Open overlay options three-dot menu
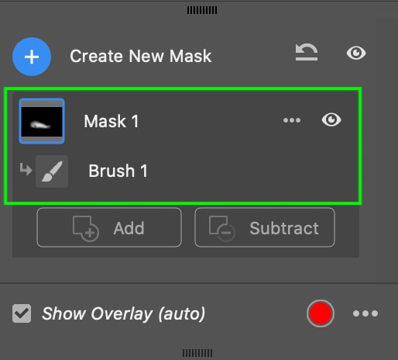The height and width of the screenshot is (360, 398). click(x=365, y=313)
